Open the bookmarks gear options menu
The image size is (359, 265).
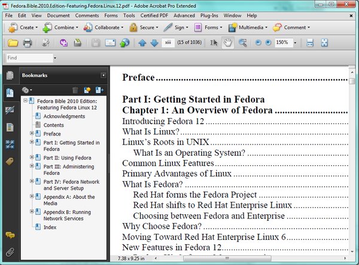point(27,90)
